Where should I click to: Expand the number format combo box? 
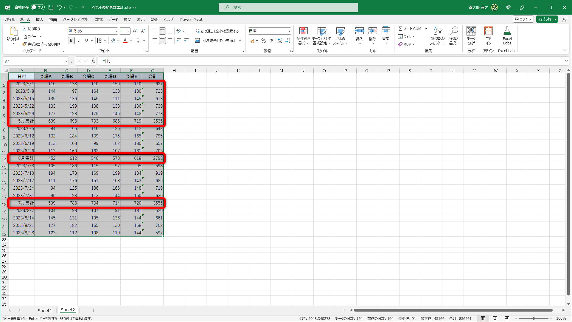coord(289,31)
